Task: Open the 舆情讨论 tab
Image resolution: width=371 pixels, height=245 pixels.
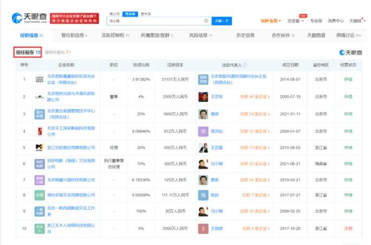Action: coord(349,35)
